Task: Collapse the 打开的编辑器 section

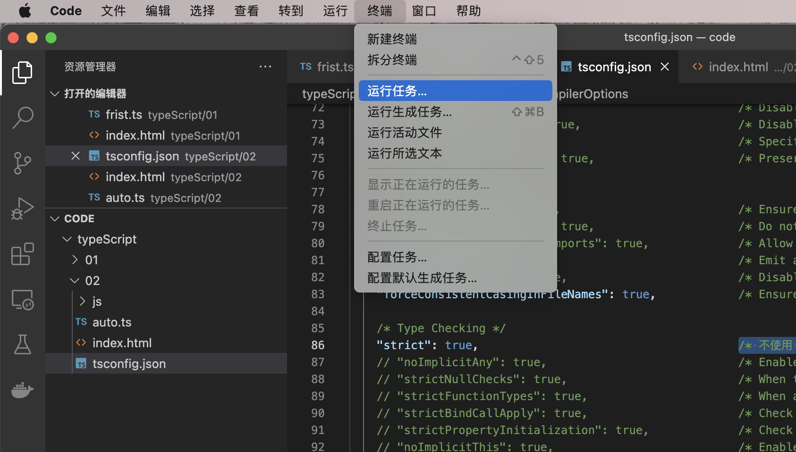Action: point(55,94)
